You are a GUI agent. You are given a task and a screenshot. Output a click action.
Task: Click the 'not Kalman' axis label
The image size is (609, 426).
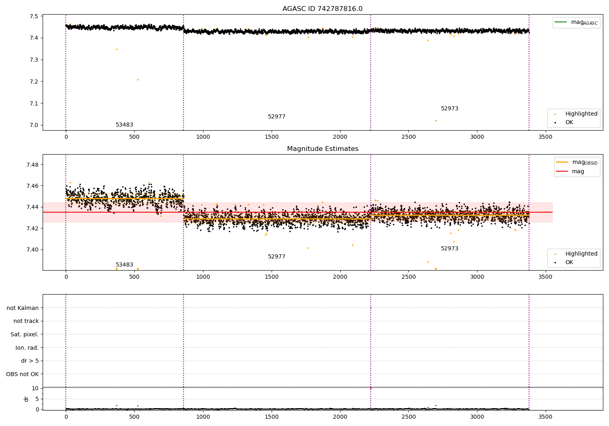23,308
